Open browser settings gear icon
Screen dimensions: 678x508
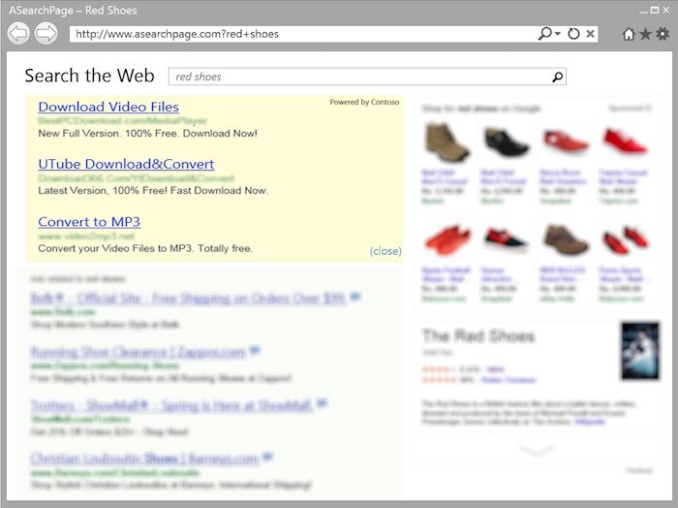click(663, 34)
